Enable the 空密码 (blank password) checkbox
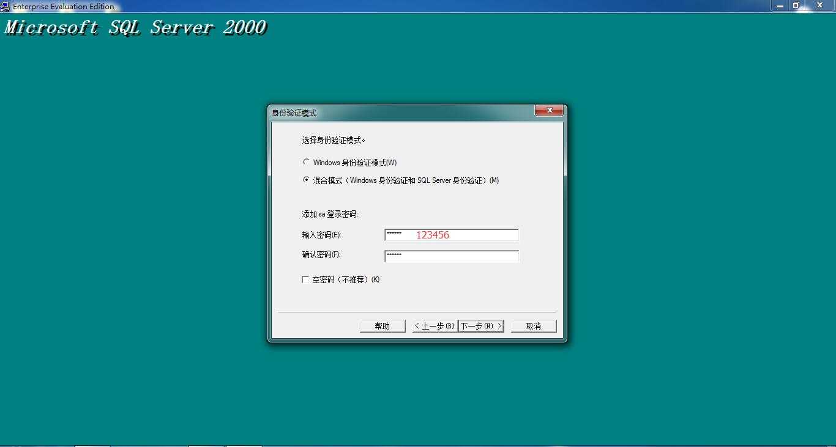Viewport: 836px width, 447px height. pyautogui.click(x=305, y=279)
